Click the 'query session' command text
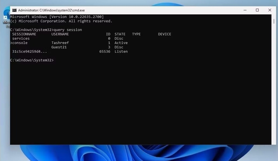The height and width of the screenshot is (161, 278). [x=68, y=30]
